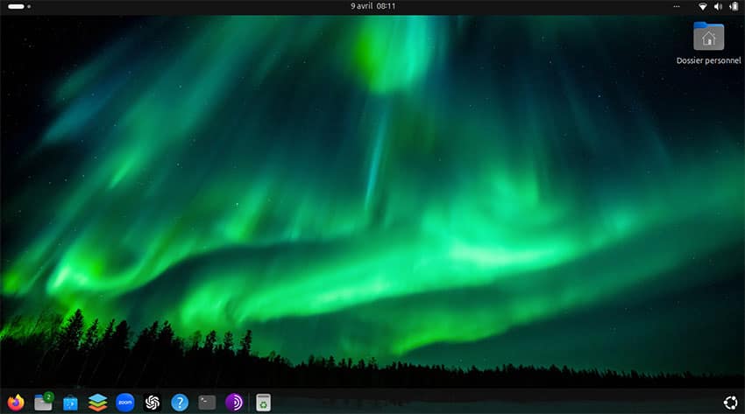Open the blue software store app
Image resolution: width=745 pixels, height=414 pixels.
tap(70, 403)
